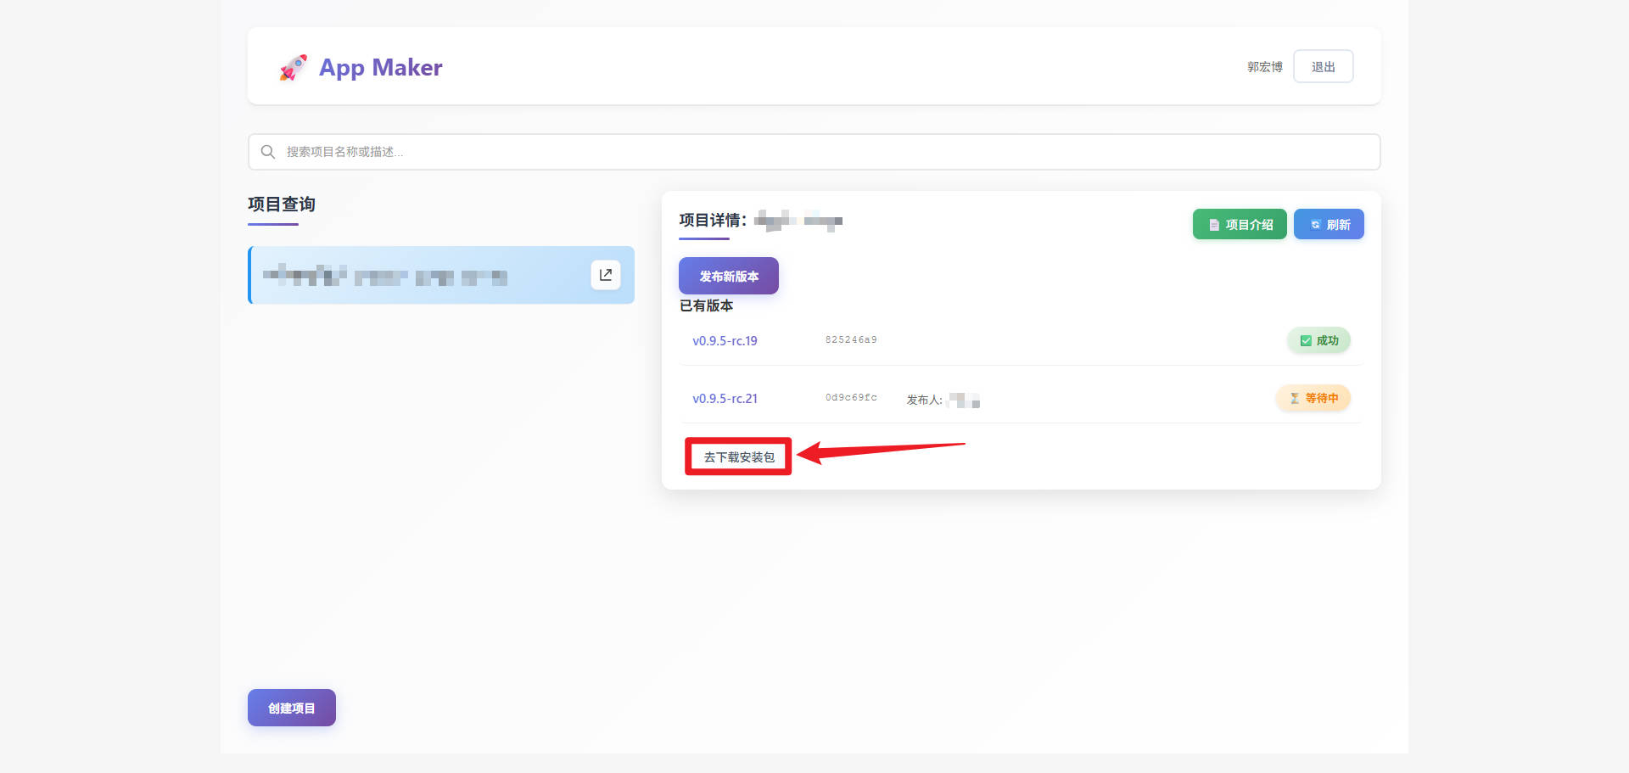Click the refresh icon on 刷新
1629x773 pixels.
click(1315, 225)
